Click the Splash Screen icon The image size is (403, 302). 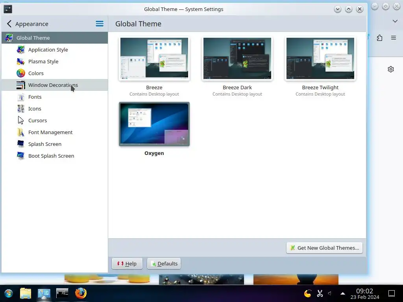click(x=21, y=144)
